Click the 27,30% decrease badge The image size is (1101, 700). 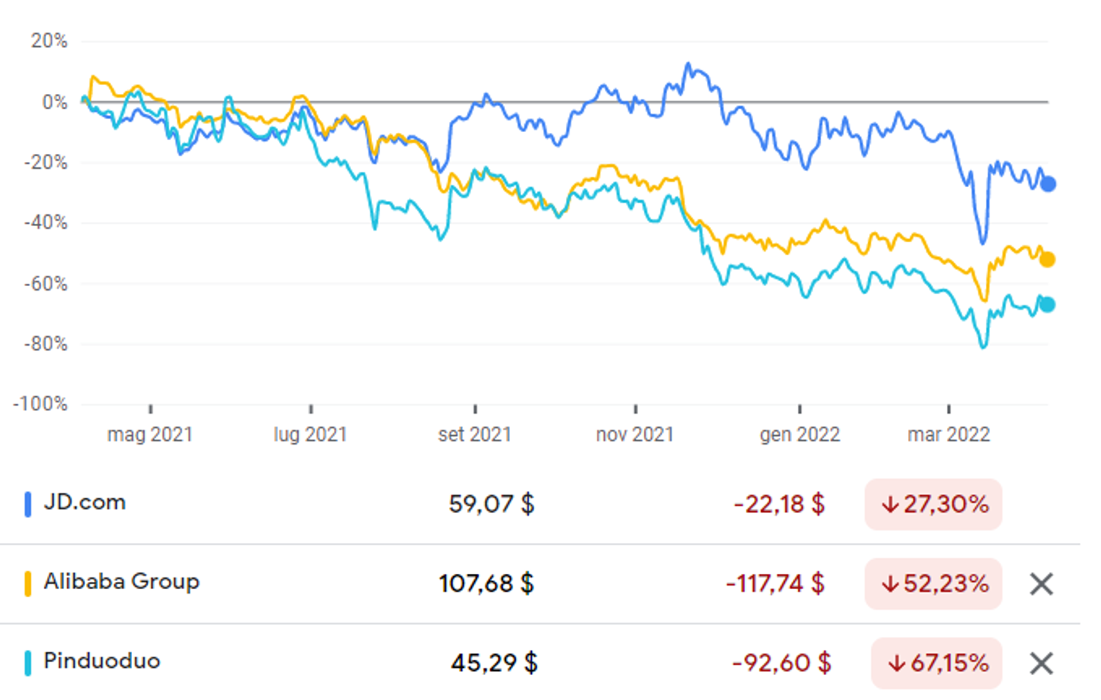(934, 504)
